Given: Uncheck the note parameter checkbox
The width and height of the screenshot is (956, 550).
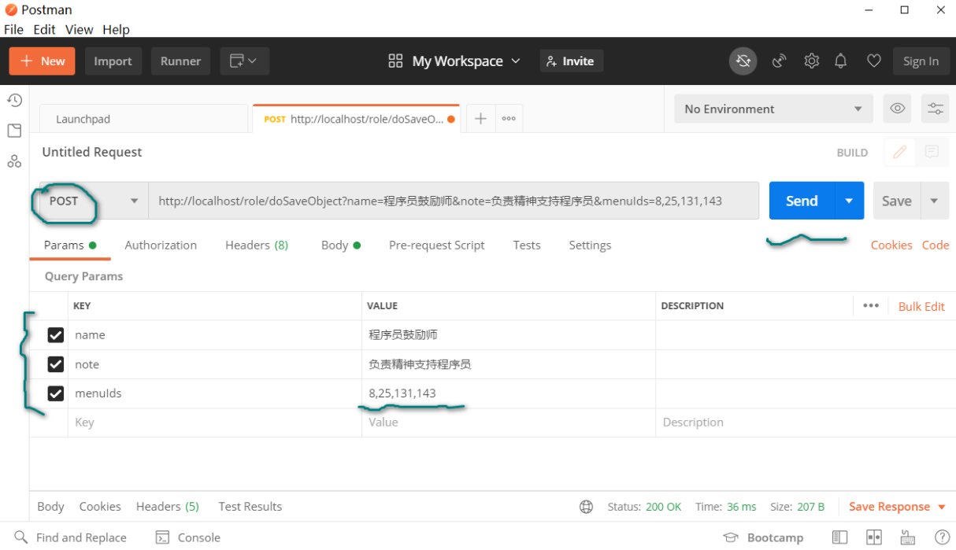Looking at the screenshot, I should point(55,364).
